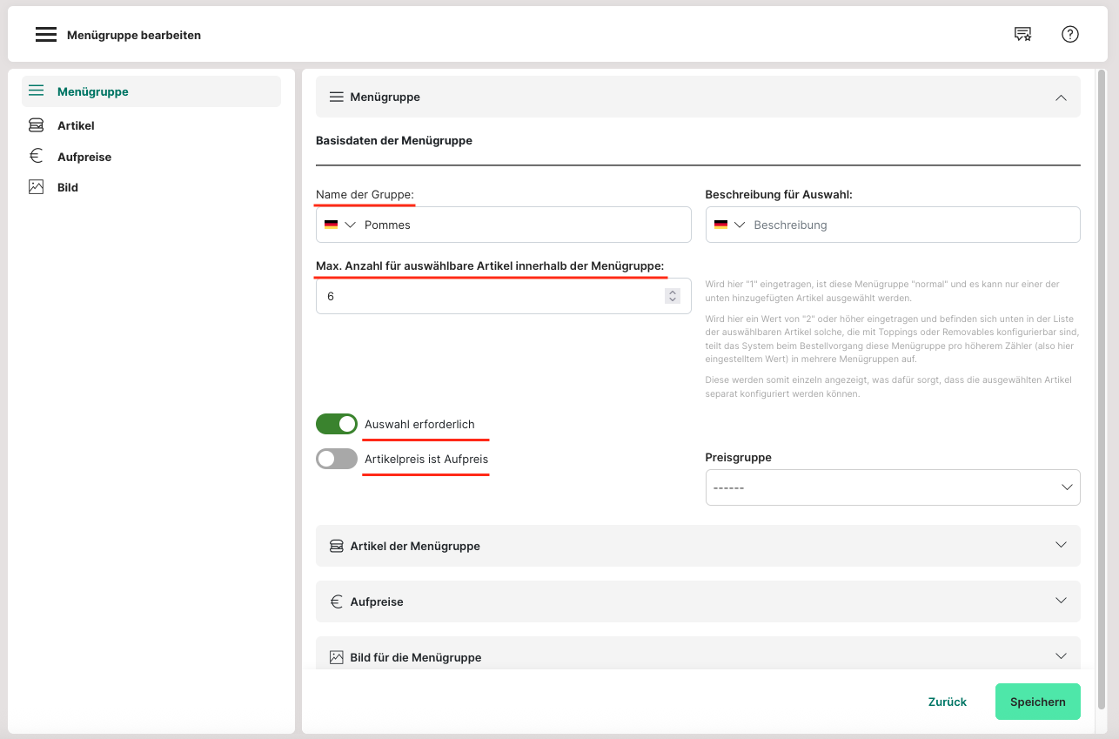Select the Artikel sidebar menu item
This screenshot has height=739, width=1119.
pyautogui.click(x=76, y=125)
